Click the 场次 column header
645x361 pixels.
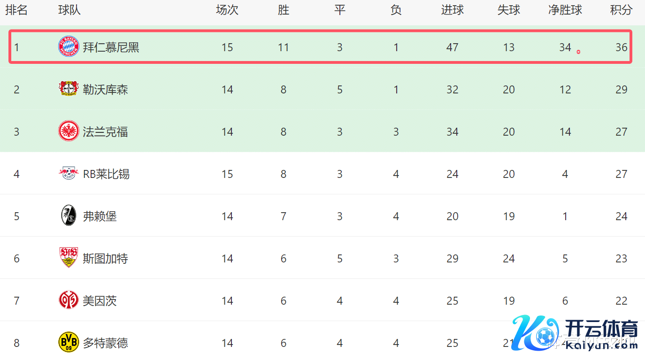(227, 10)
